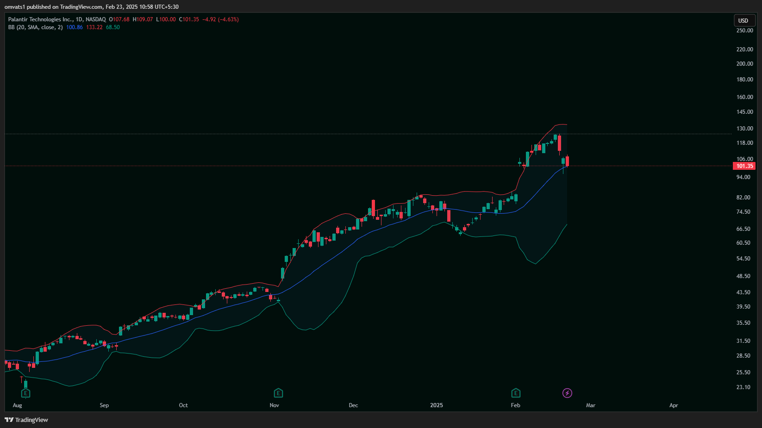The image size is (762, 428).
Task: Click the green 68.50 BB lower value
Action: coord(113,27)
